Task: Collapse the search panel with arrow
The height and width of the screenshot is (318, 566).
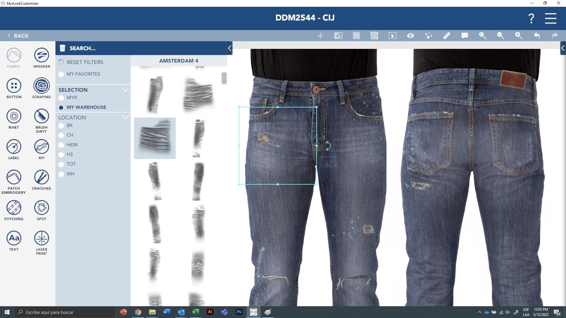Action: tap(230, 48)
